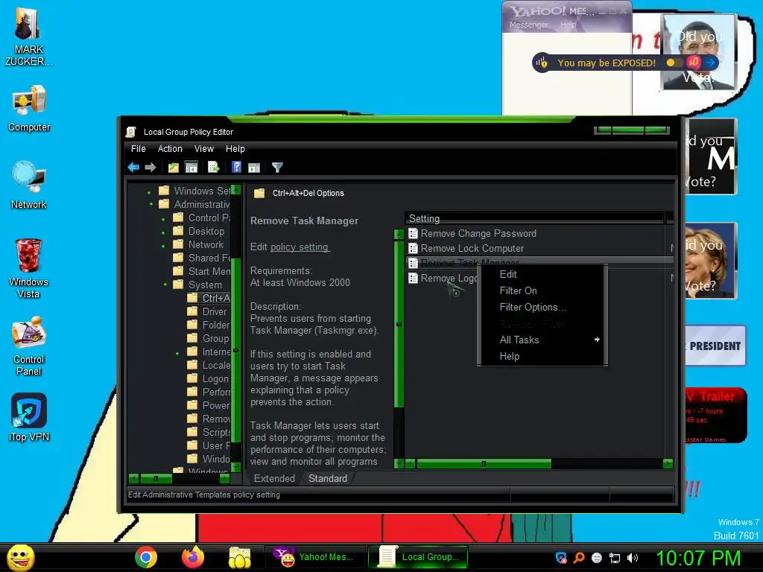Image resolution: width=763 pixels, height=572 pixels.
Task: Choose Filter Options... from the context menu
Action: tap(542, 308)
